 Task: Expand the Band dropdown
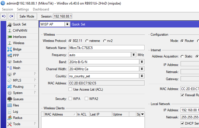click(142, 62)
